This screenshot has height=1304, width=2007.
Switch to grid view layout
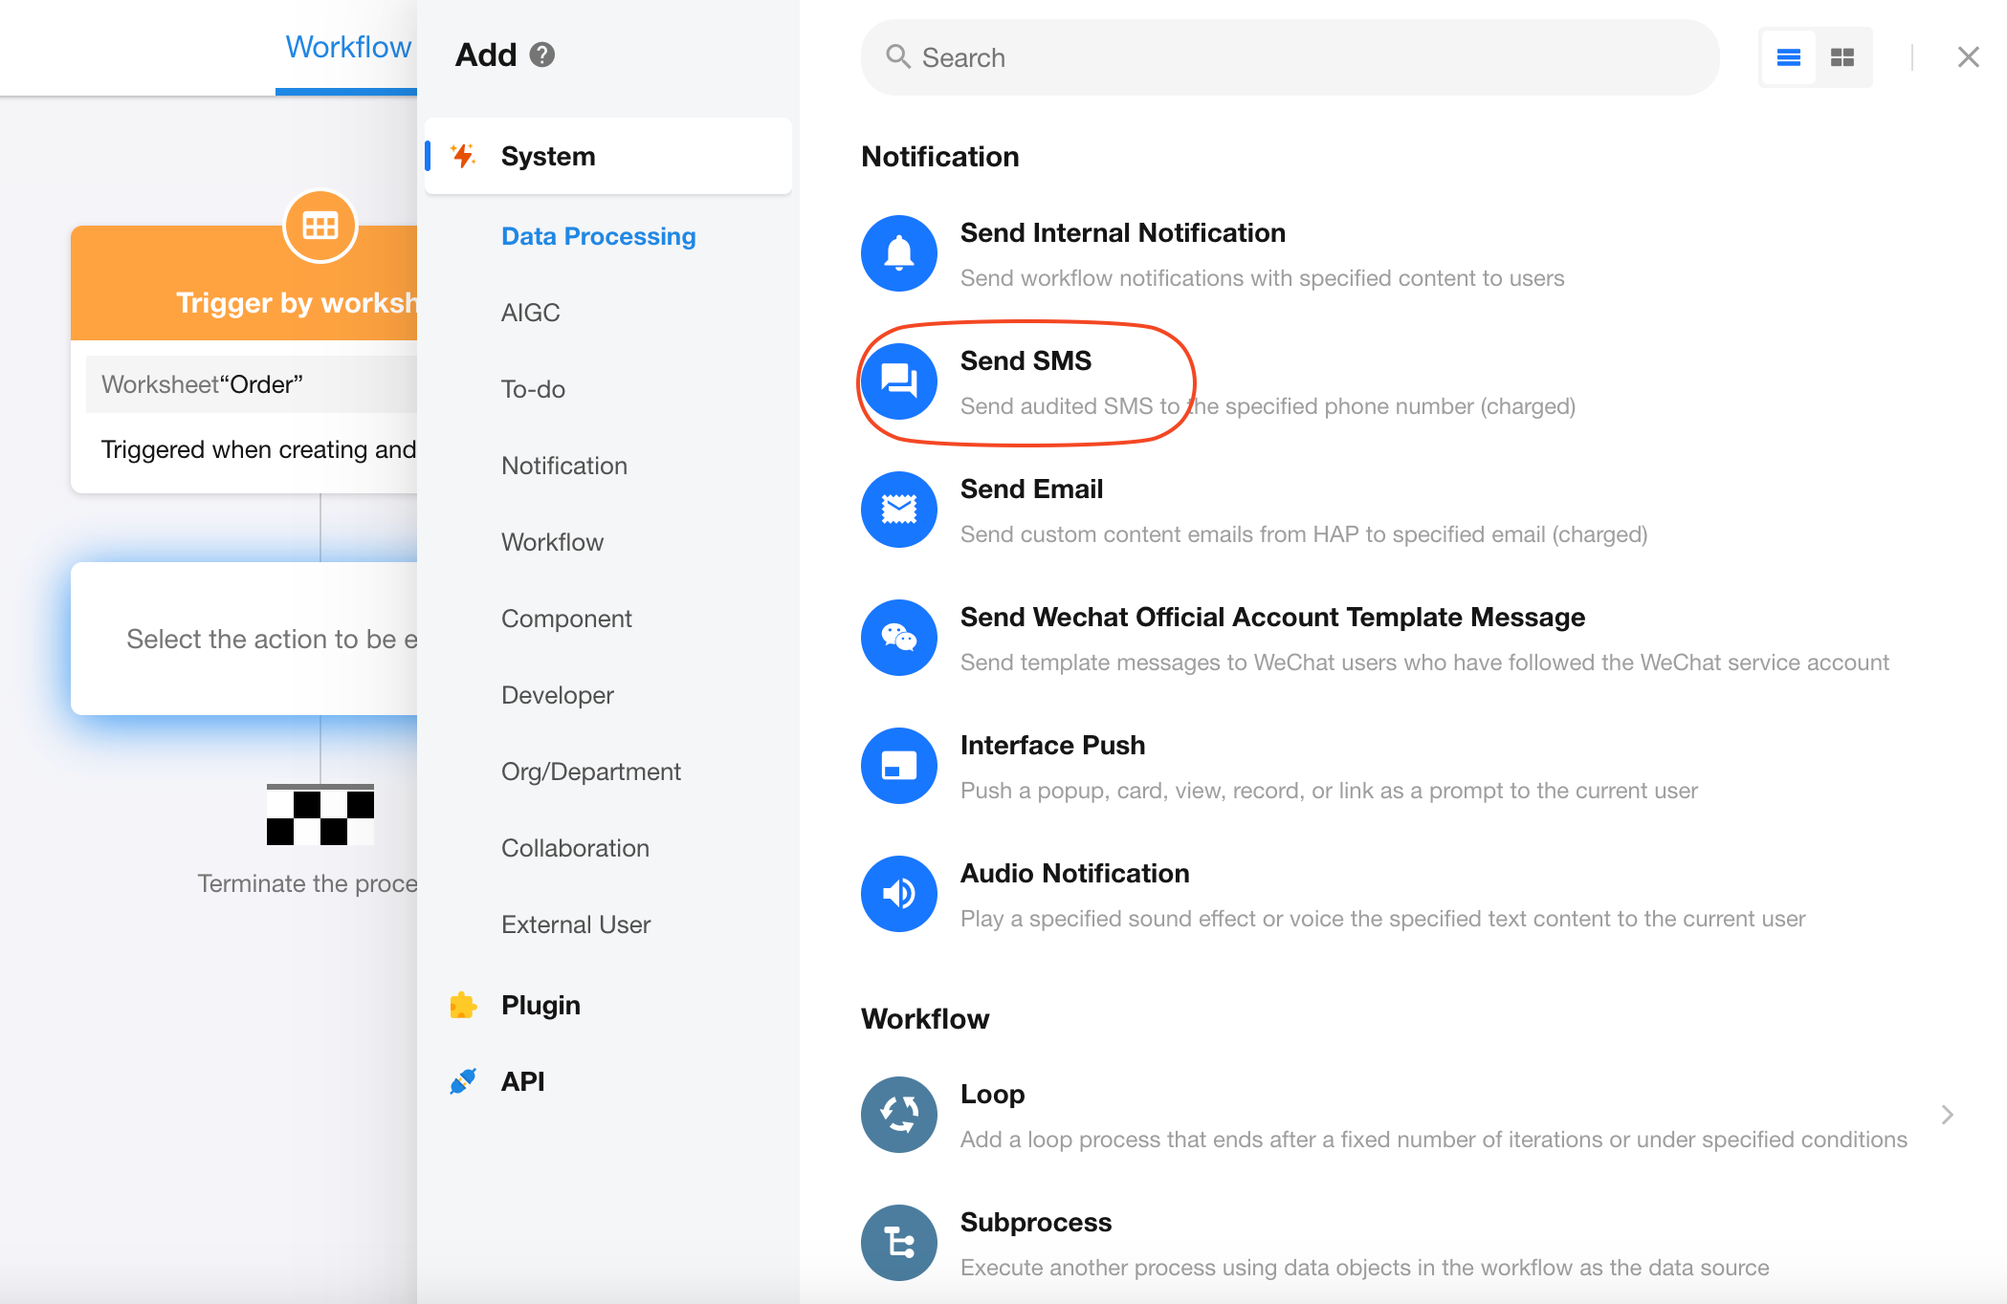click(1842, 57)
